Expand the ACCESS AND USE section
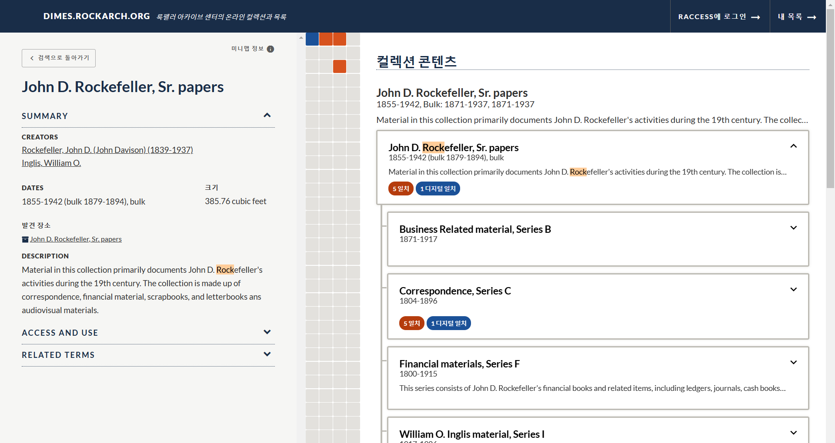The height and width of the screenshot is (443, 835). click(267, 332)
